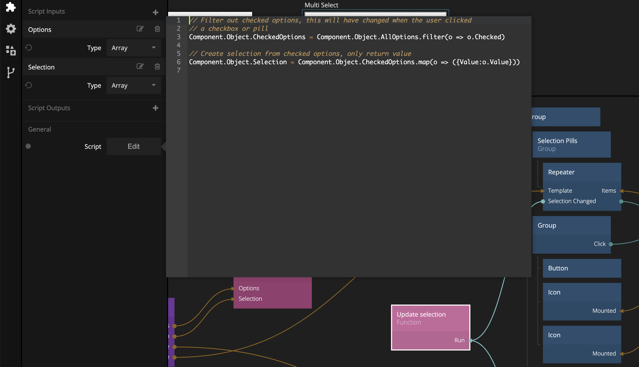639x367 pixels.
Task: Select the Repeater node in the graph
Action: pos(582,172)
